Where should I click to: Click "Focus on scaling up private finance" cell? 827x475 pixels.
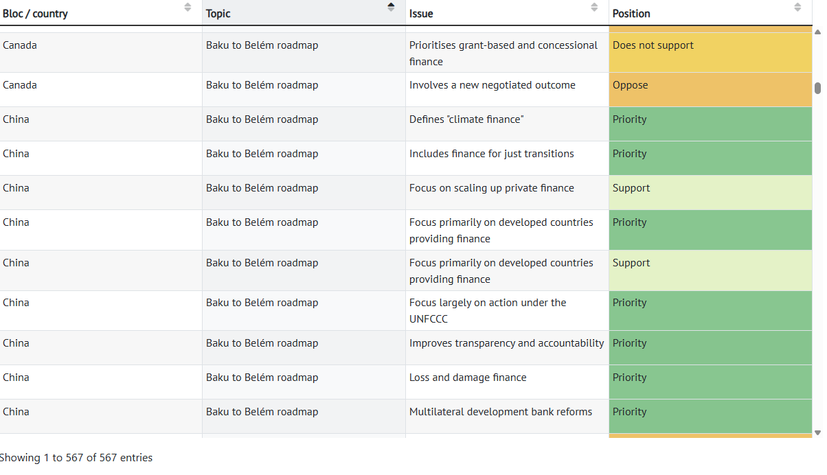[491, 188]
